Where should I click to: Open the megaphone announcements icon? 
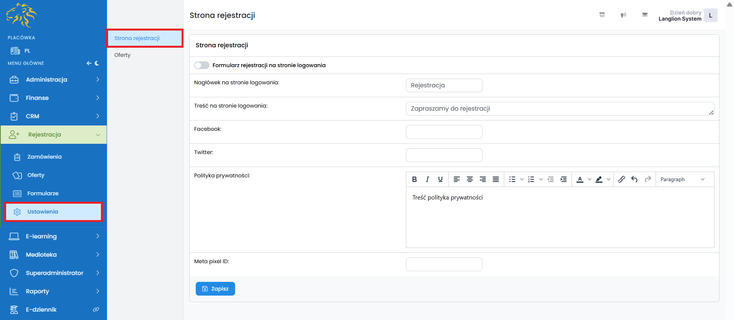[x=624, y=15]
